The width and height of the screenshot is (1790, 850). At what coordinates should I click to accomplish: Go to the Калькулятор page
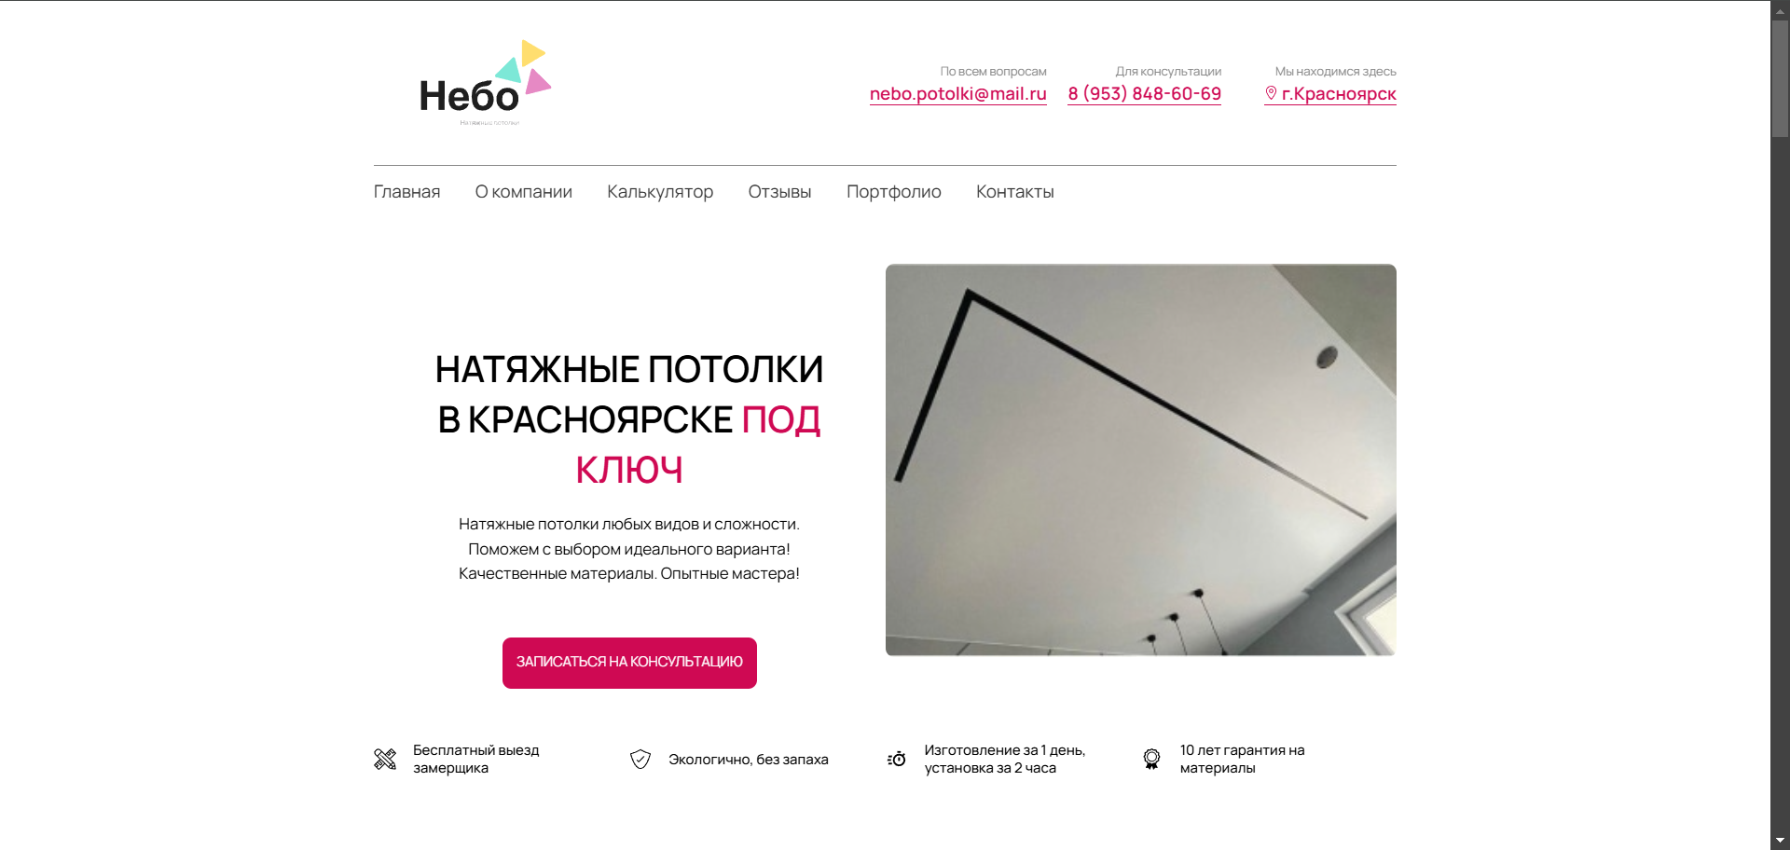[660, 192]
